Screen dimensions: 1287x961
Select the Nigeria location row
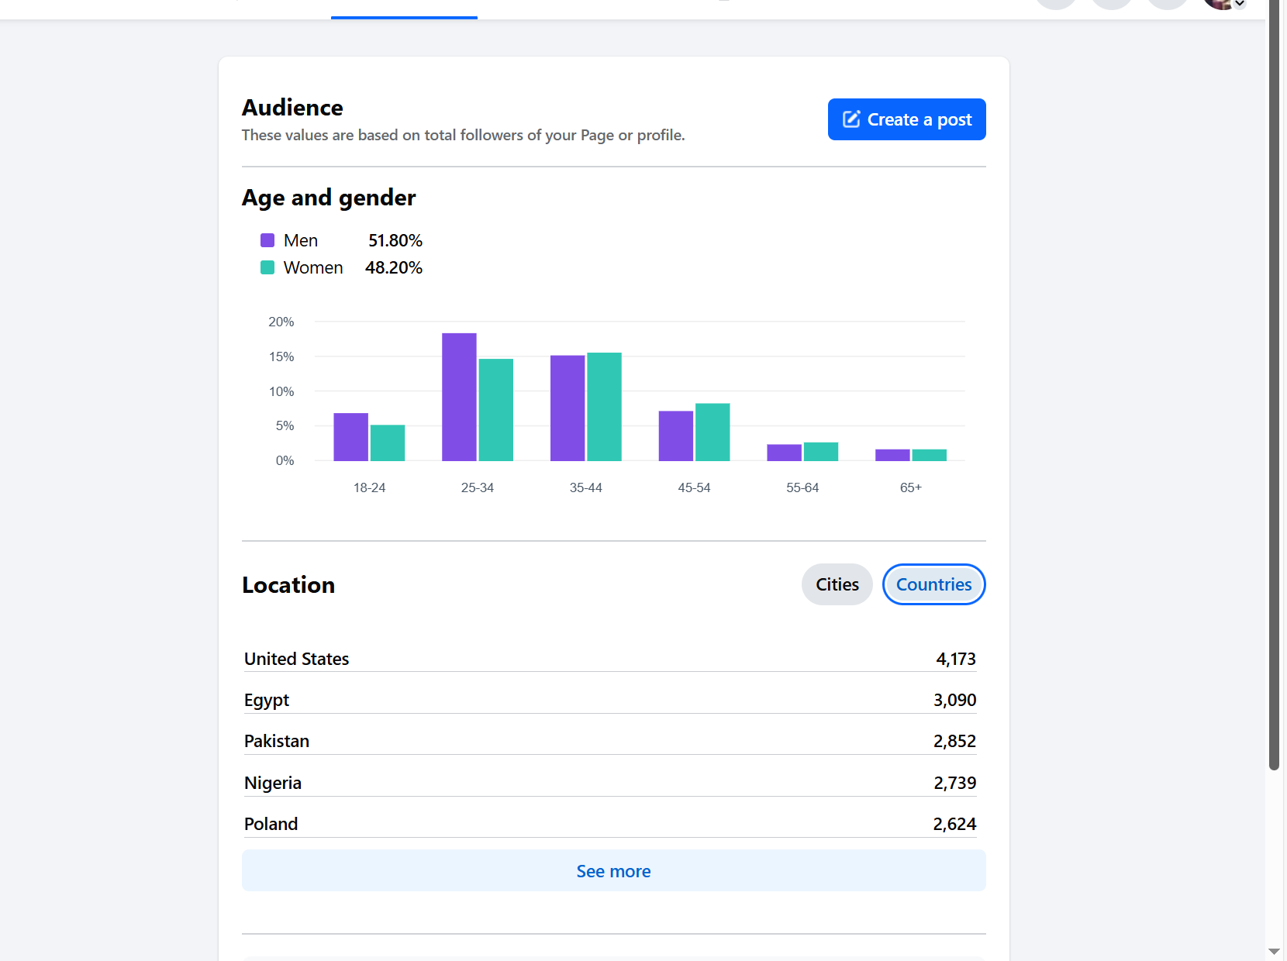click(610, 783)
